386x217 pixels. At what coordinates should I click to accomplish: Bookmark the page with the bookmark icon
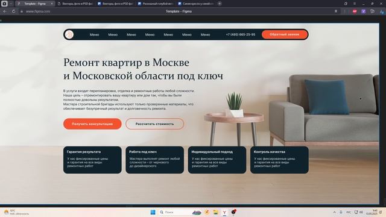click(336, 11)
